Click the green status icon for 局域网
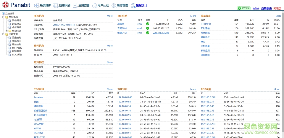This screenshot has width=284, height=138. [x=148, y=24]
